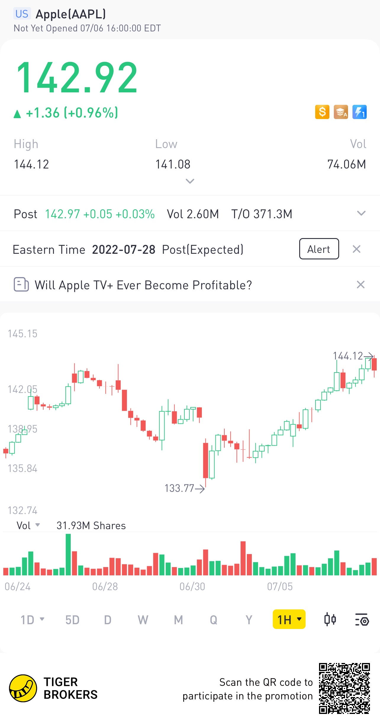Expand quote details below Low value
380x724 pixels.
point(190,181)
